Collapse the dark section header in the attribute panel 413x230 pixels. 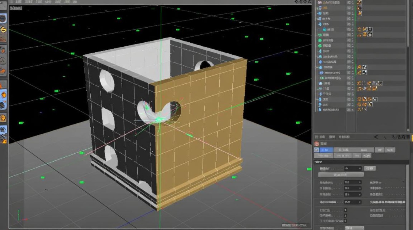(362, 162)
